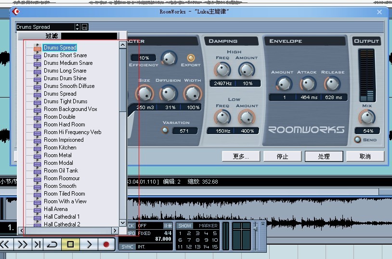Viewport: 392px width, 259px height.
Task: Click the Record button in transport
Action: 106,244
